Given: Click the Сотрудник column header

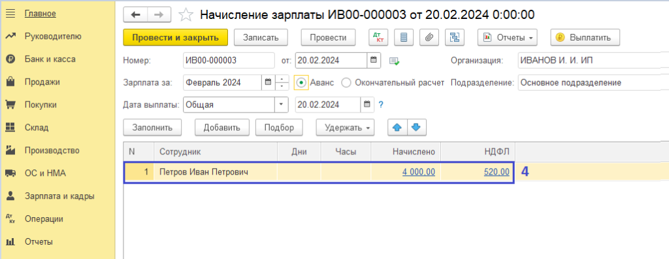Looking at the screenshot, I should point(216,152).
